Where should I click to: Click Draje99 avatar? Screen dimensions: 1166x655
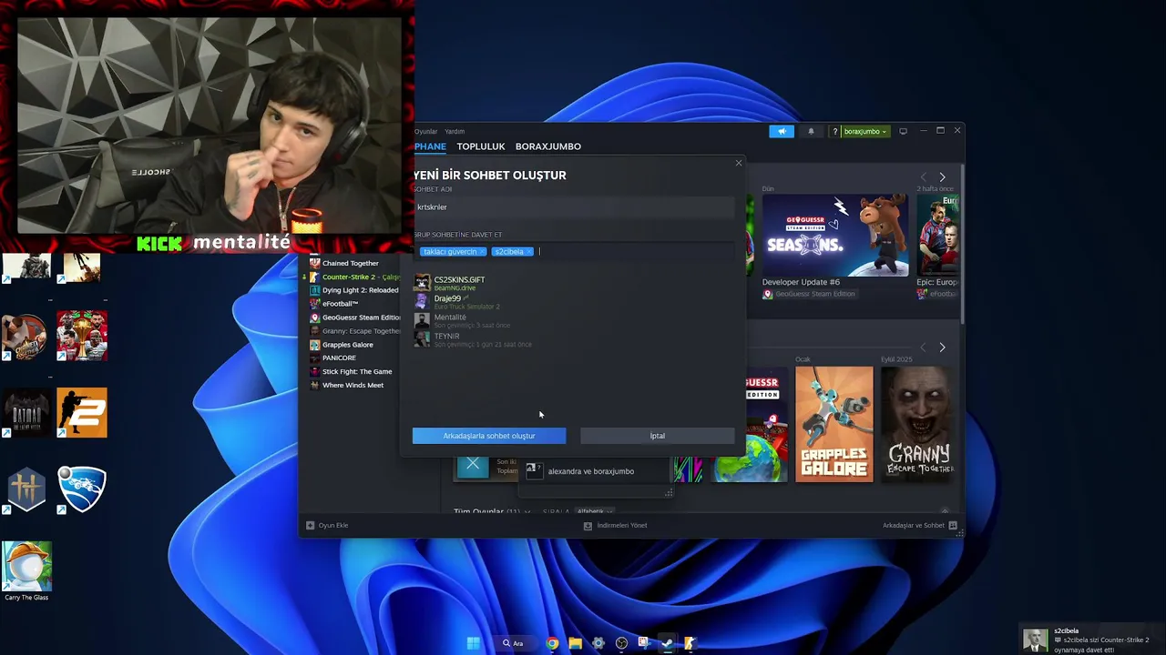(x=422, y=302)
